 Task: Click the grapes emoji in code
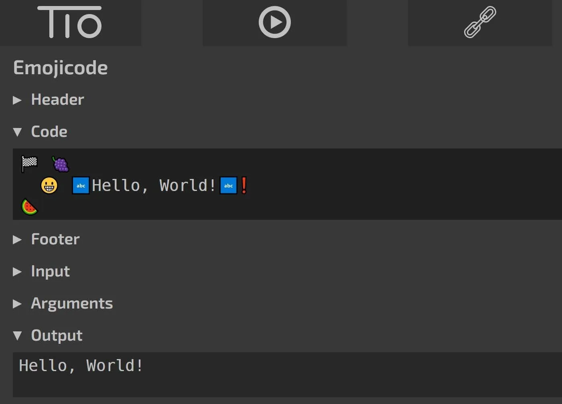pyautogui.click(x=61, y=164)
